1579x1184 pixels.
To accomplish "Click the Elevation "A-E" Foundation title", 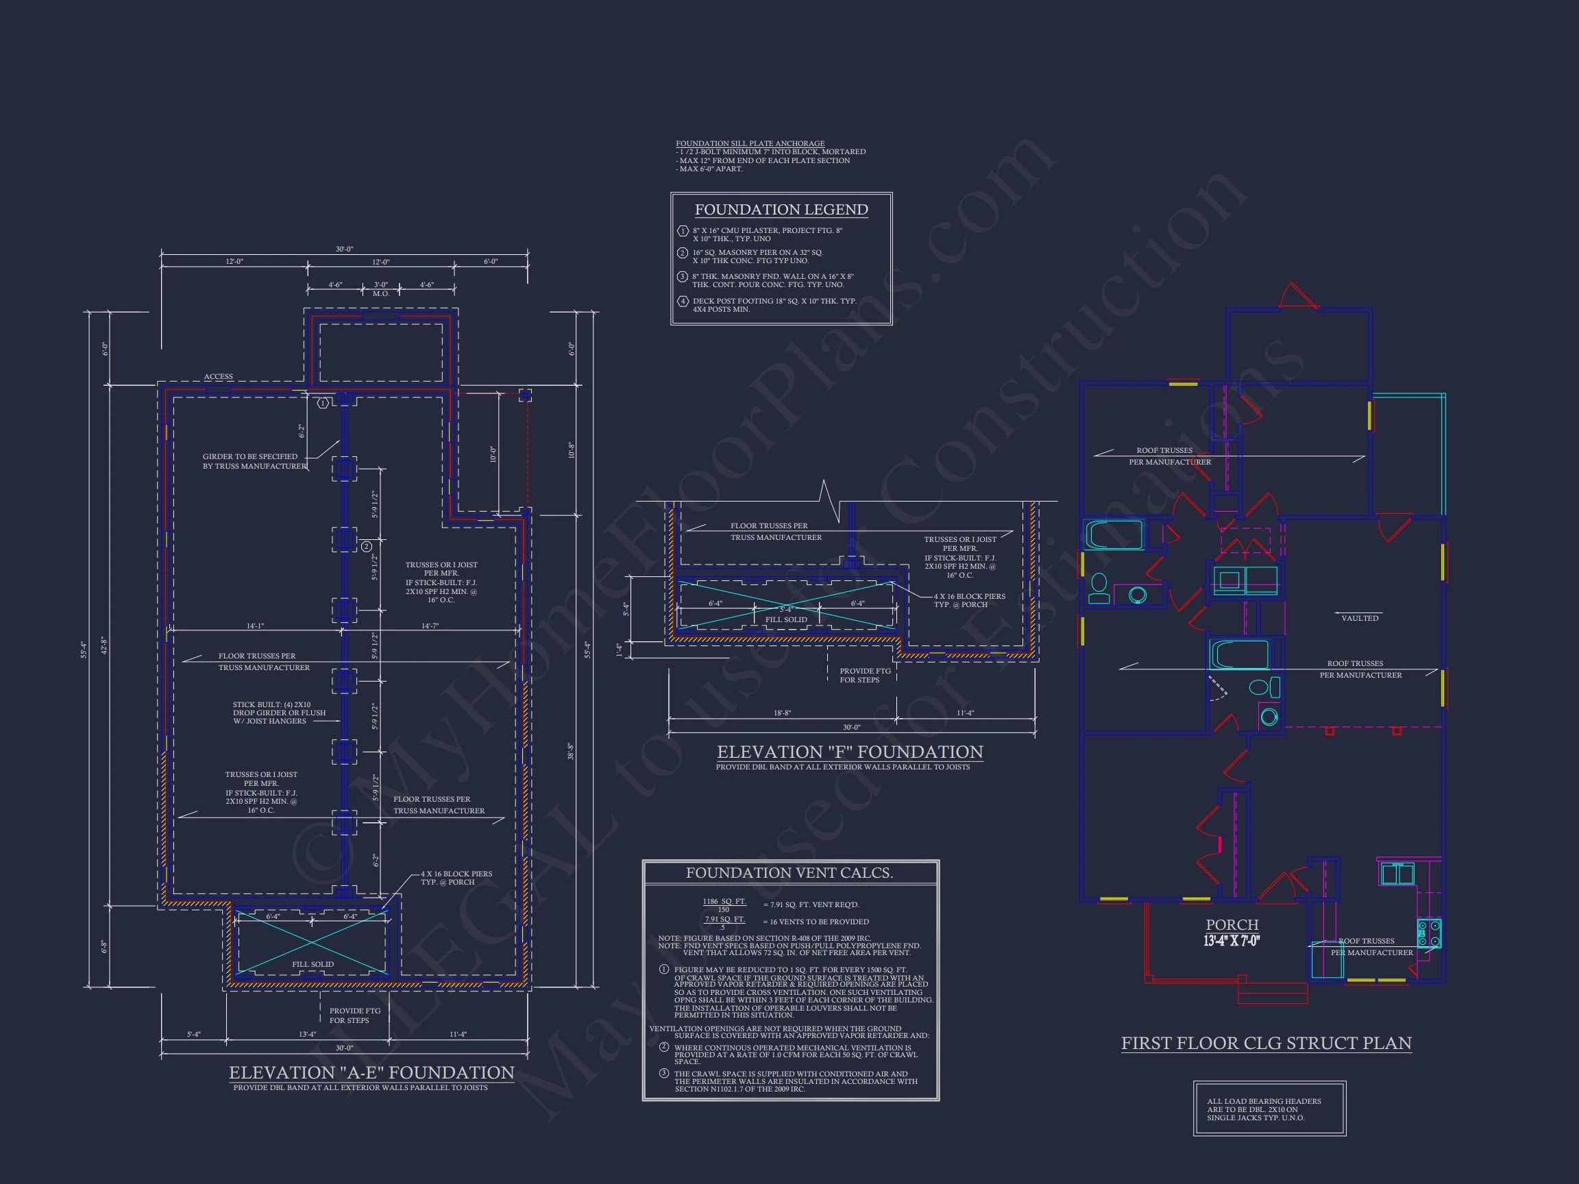I will (x=371, y=1073).
